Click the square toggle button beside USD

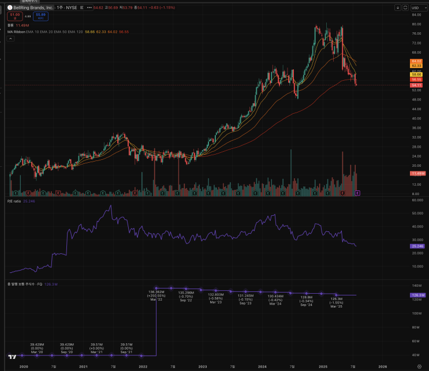click(405, 8)
